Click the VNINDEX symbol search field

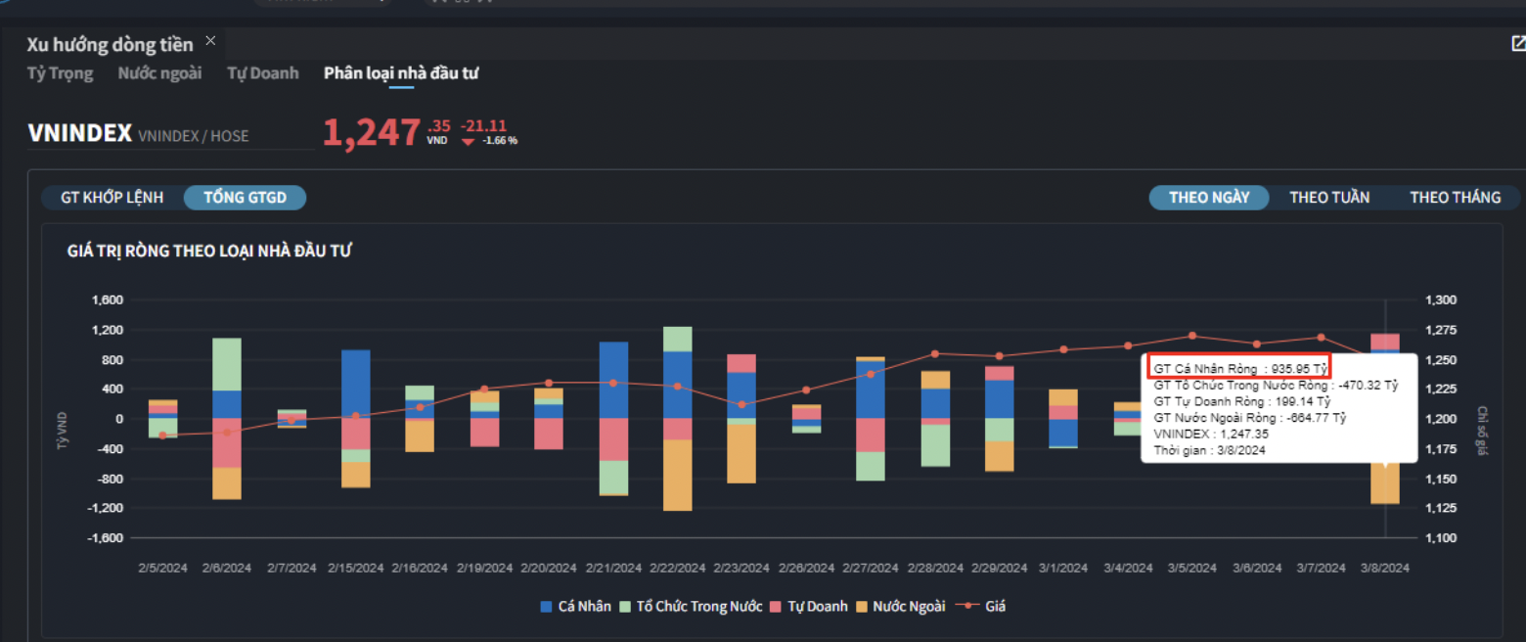click(171, 136)
